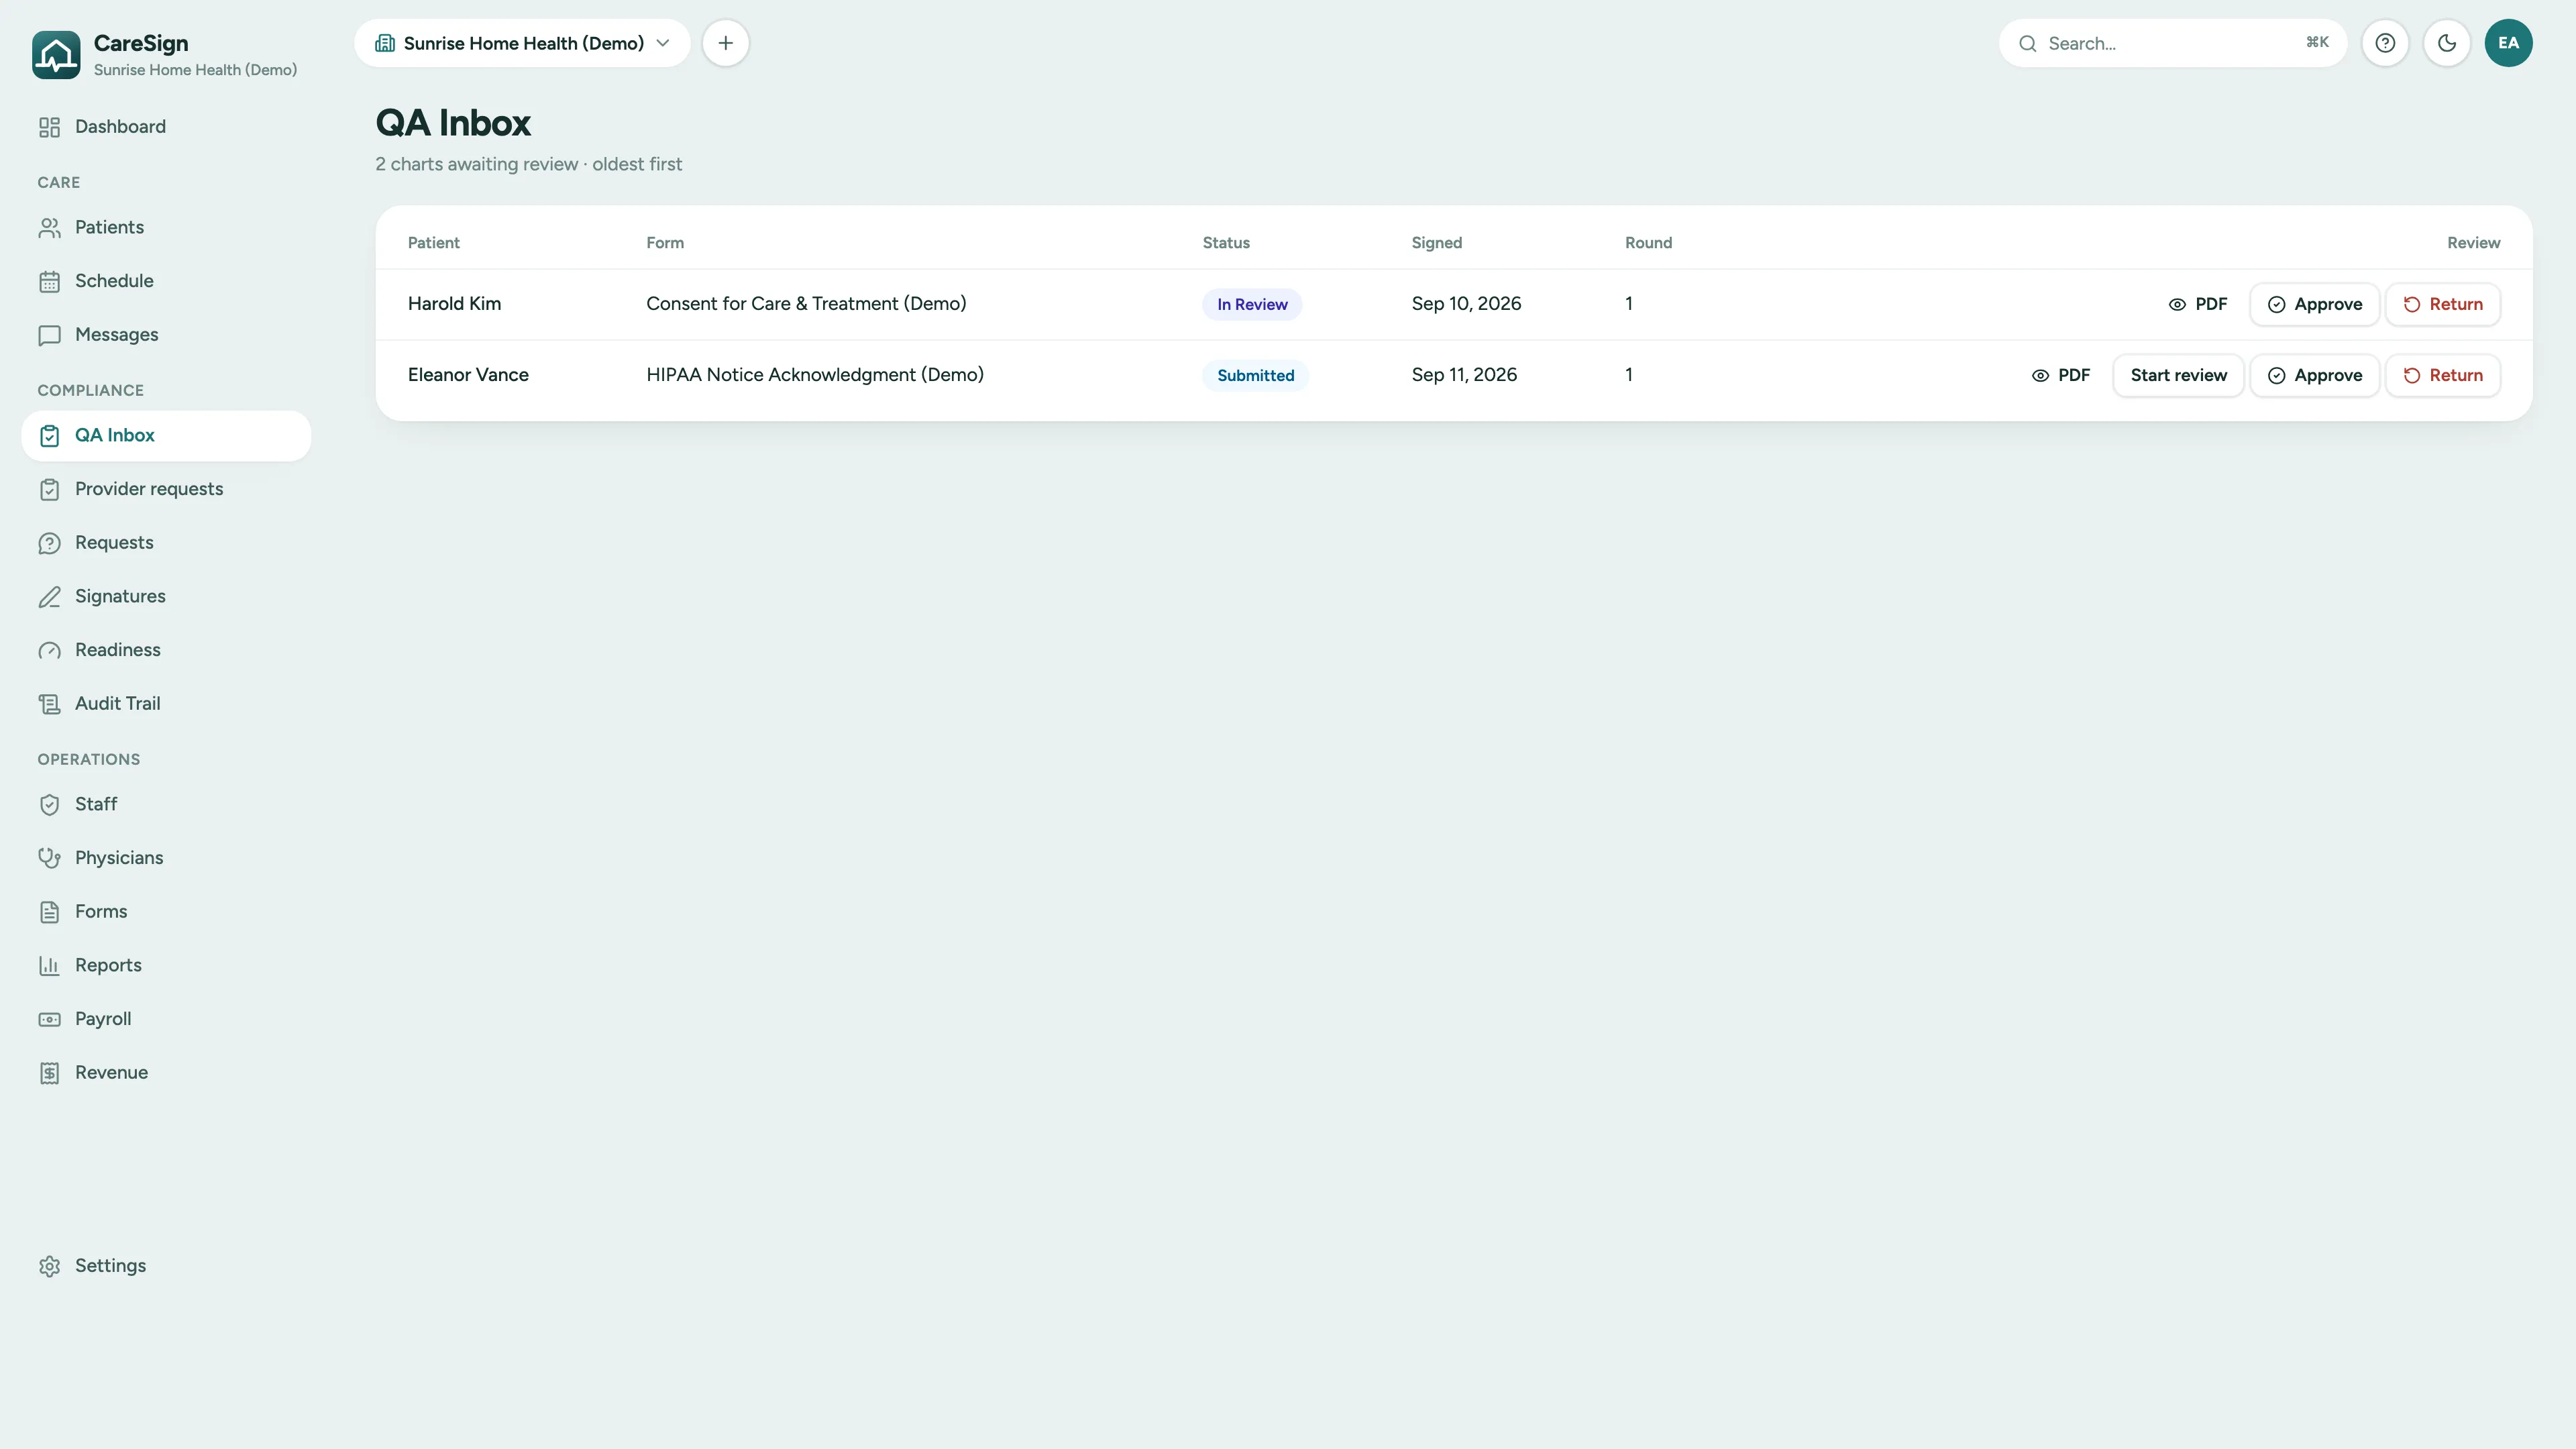Click the plus button beside agency selector
The height and width of the screenshot is (1449, 2576).
pos(726,43)
